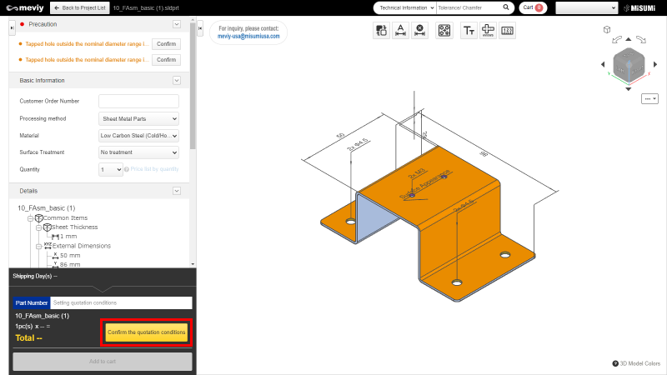The image size is (667, 375).
Task: Rotate view left with the left triangle
Action: pyautogui.click(x=603, y=64)
